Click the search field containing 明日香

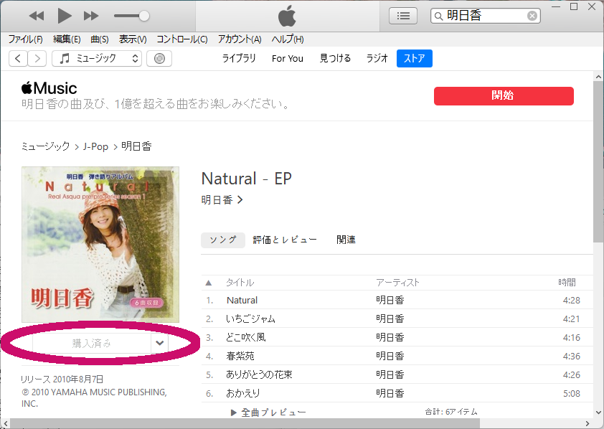coord(486,16)
